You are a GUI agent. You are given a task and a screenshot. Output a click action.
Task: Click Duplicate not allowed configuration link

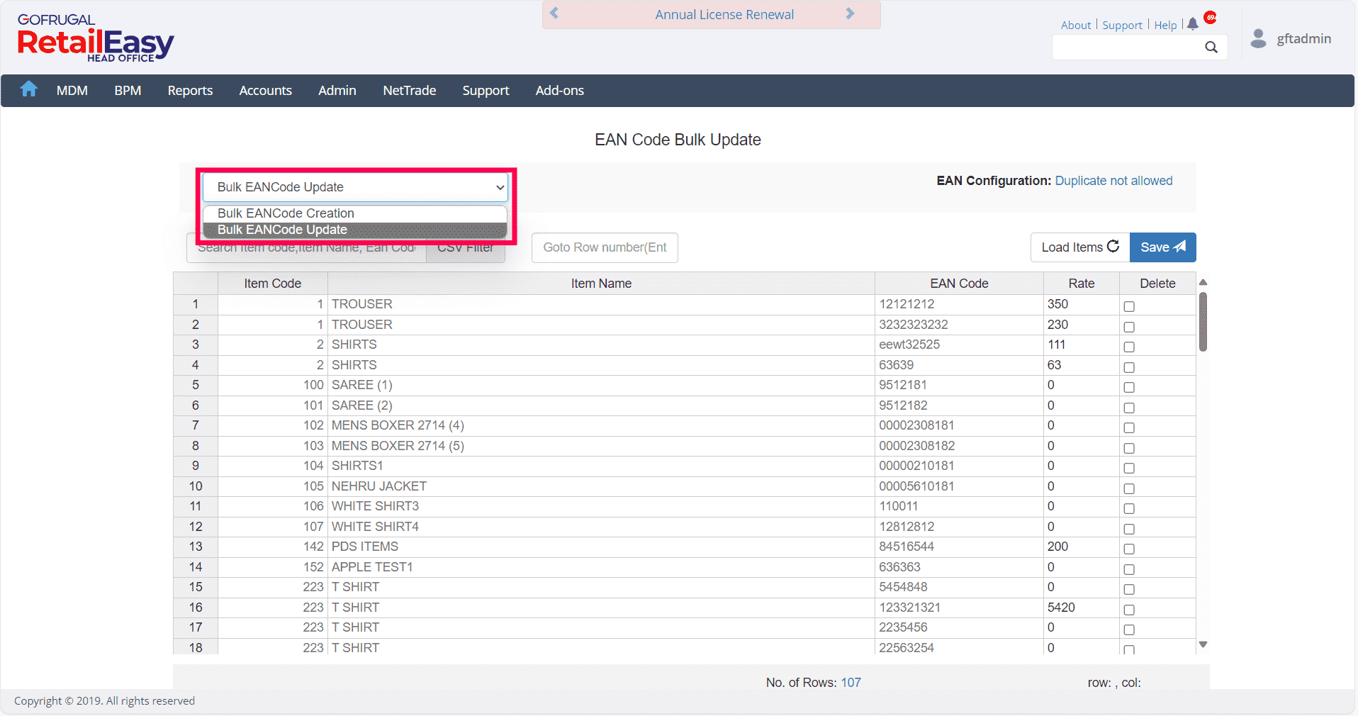(x=1113, y=181)
